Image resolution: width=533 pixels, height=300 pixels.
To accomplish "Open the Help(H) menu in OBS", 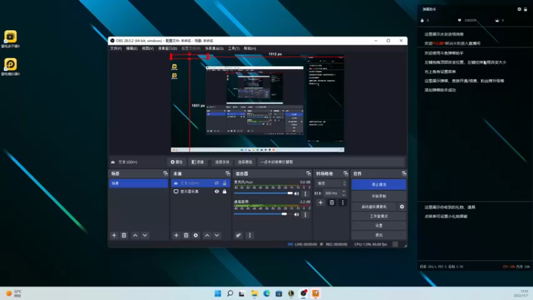I will [250, 49].
